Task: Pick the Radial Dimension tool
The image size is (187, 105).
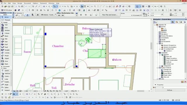Action: 6,82
